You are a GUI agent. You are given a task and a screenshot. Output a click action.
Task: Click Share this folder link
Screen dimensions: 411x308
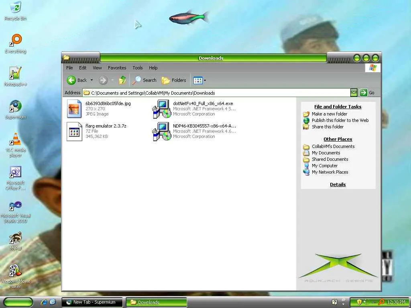point(328,127)
